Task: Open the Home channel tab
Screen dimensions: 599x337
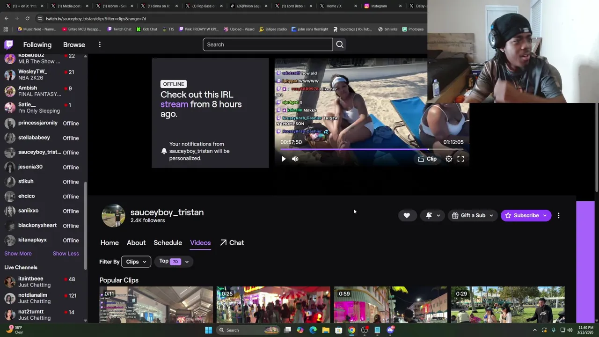Action: [x=110, y=242]
